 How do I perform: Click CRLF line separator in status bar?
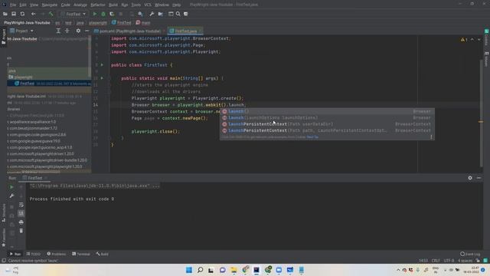click(436, 261)
